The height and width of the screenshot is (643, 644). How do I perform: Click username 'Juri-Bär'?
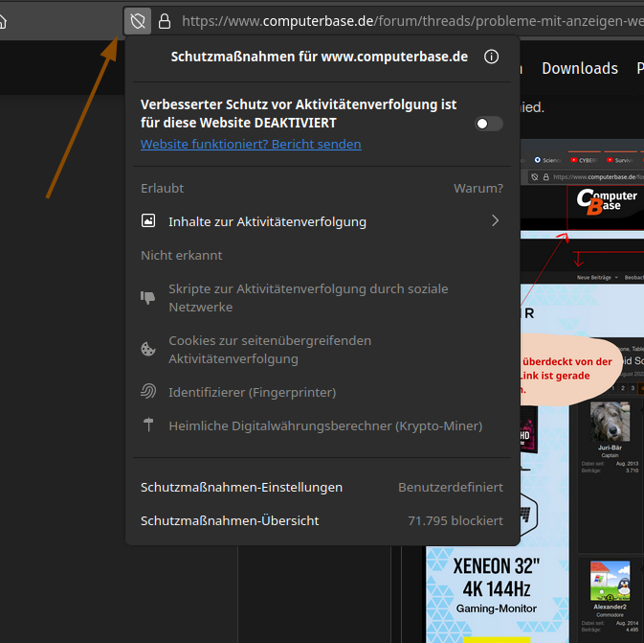[x=610, y=448]
